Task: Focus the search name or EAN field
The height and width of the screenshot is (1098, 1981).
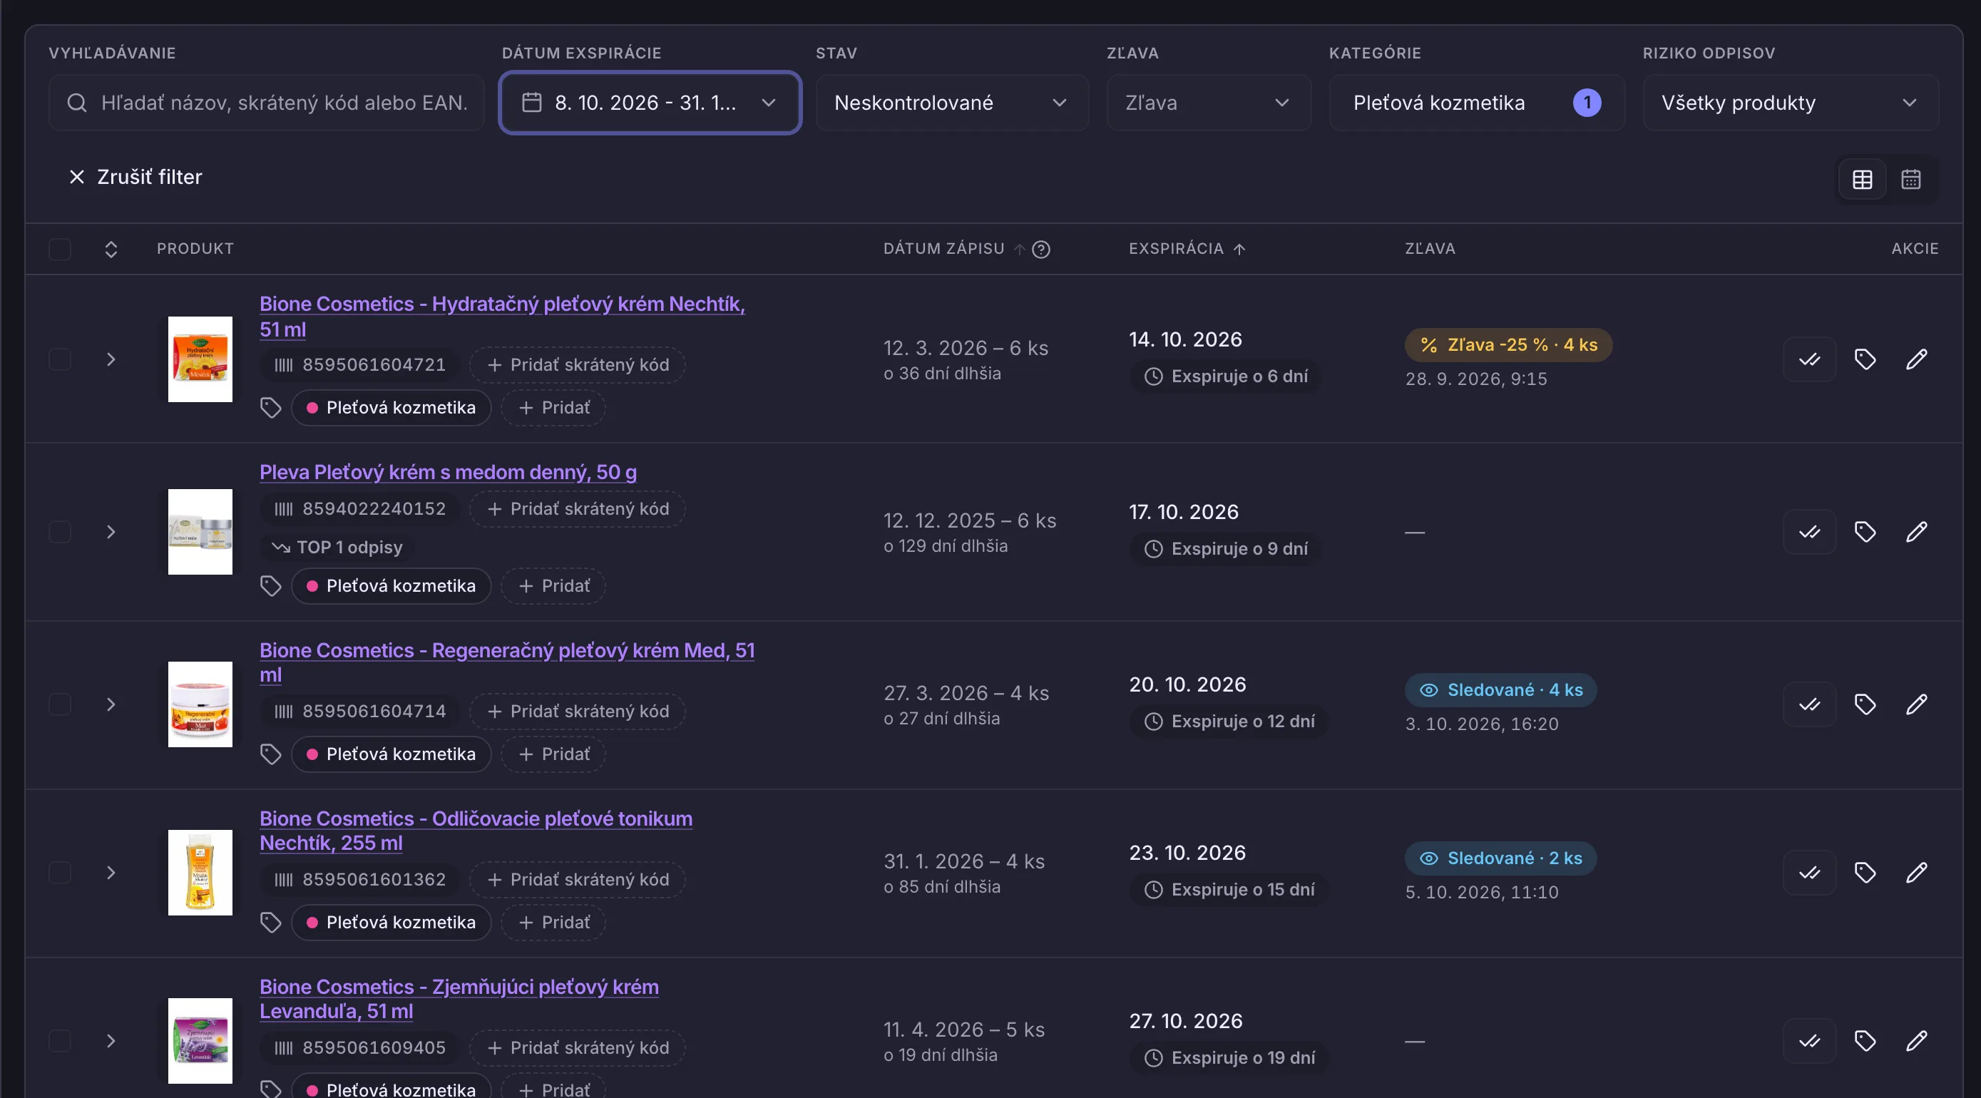Action: click(266, 102)
